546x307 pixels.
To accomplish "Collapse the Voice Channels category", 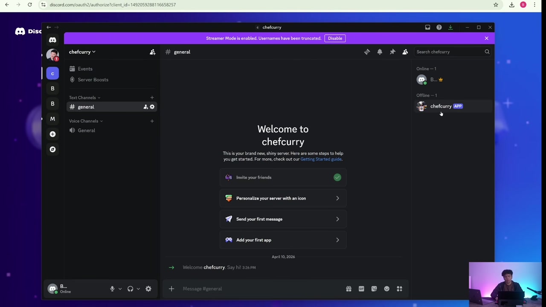I will [86, 121].
